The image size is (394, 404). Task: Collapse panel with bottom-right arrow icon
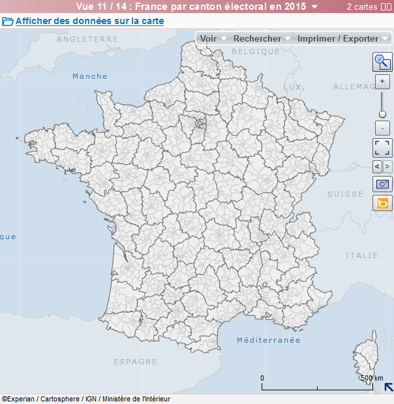click(388, 387)
